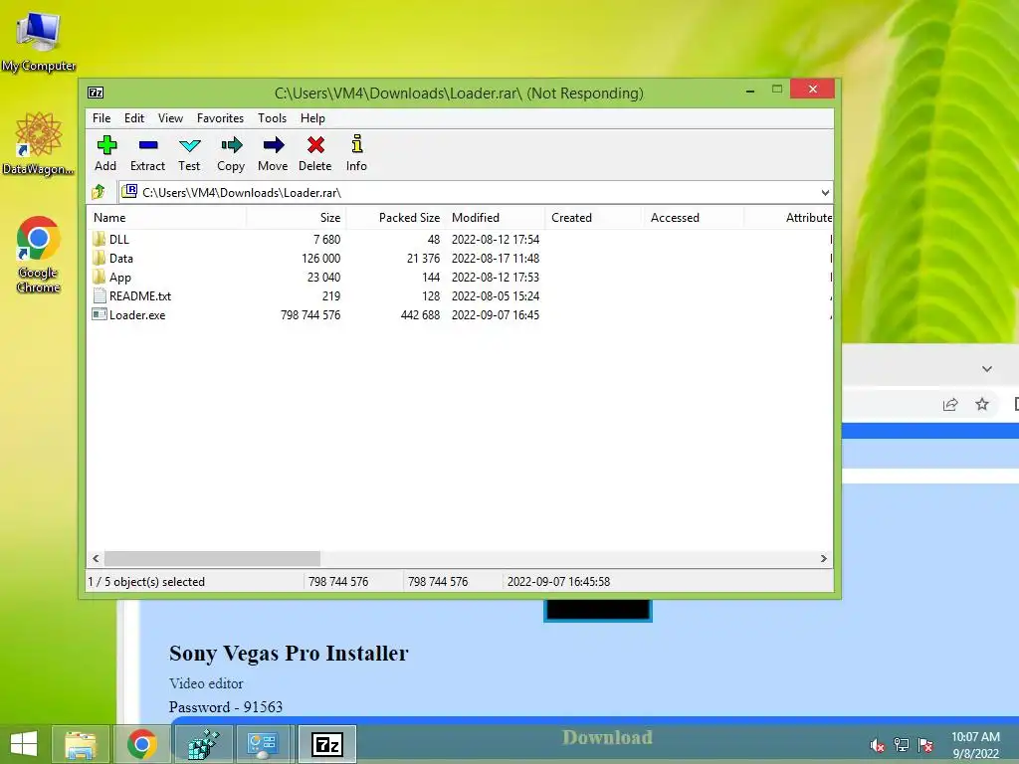Go up one folder level icon
This screenshot has width=1019, height=764.
click(99, 192)
